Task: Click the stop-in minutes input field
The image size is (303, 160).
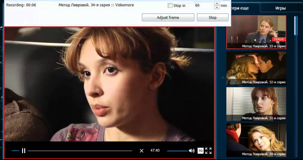Action: coord(203,5)
